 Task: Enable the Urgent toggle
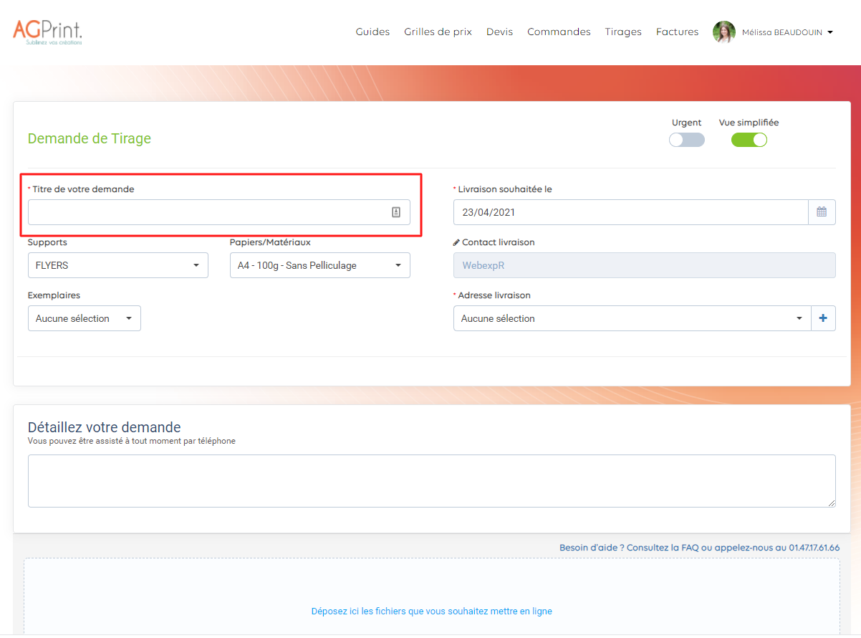686,140
